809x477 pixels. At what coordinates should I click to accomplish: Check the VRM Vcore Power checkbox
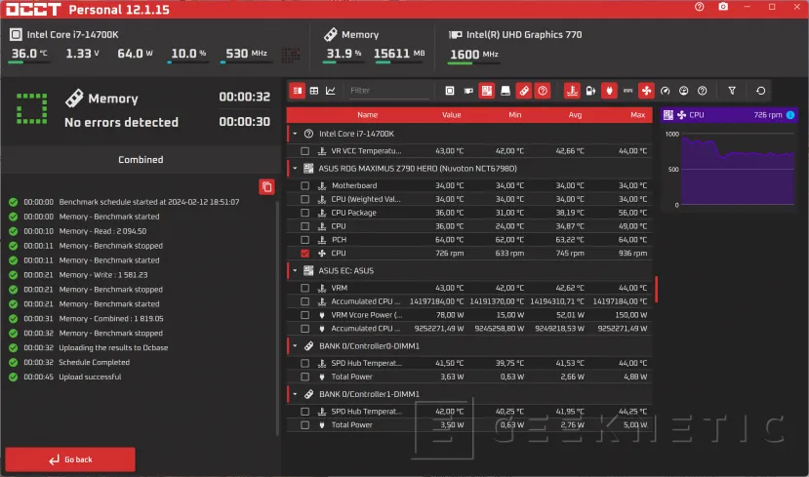[304, 315]
